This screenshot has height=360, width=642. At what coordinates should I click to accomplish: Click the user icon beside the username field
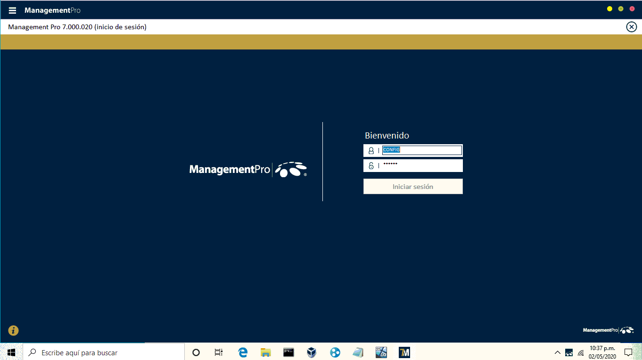(371, 151)
